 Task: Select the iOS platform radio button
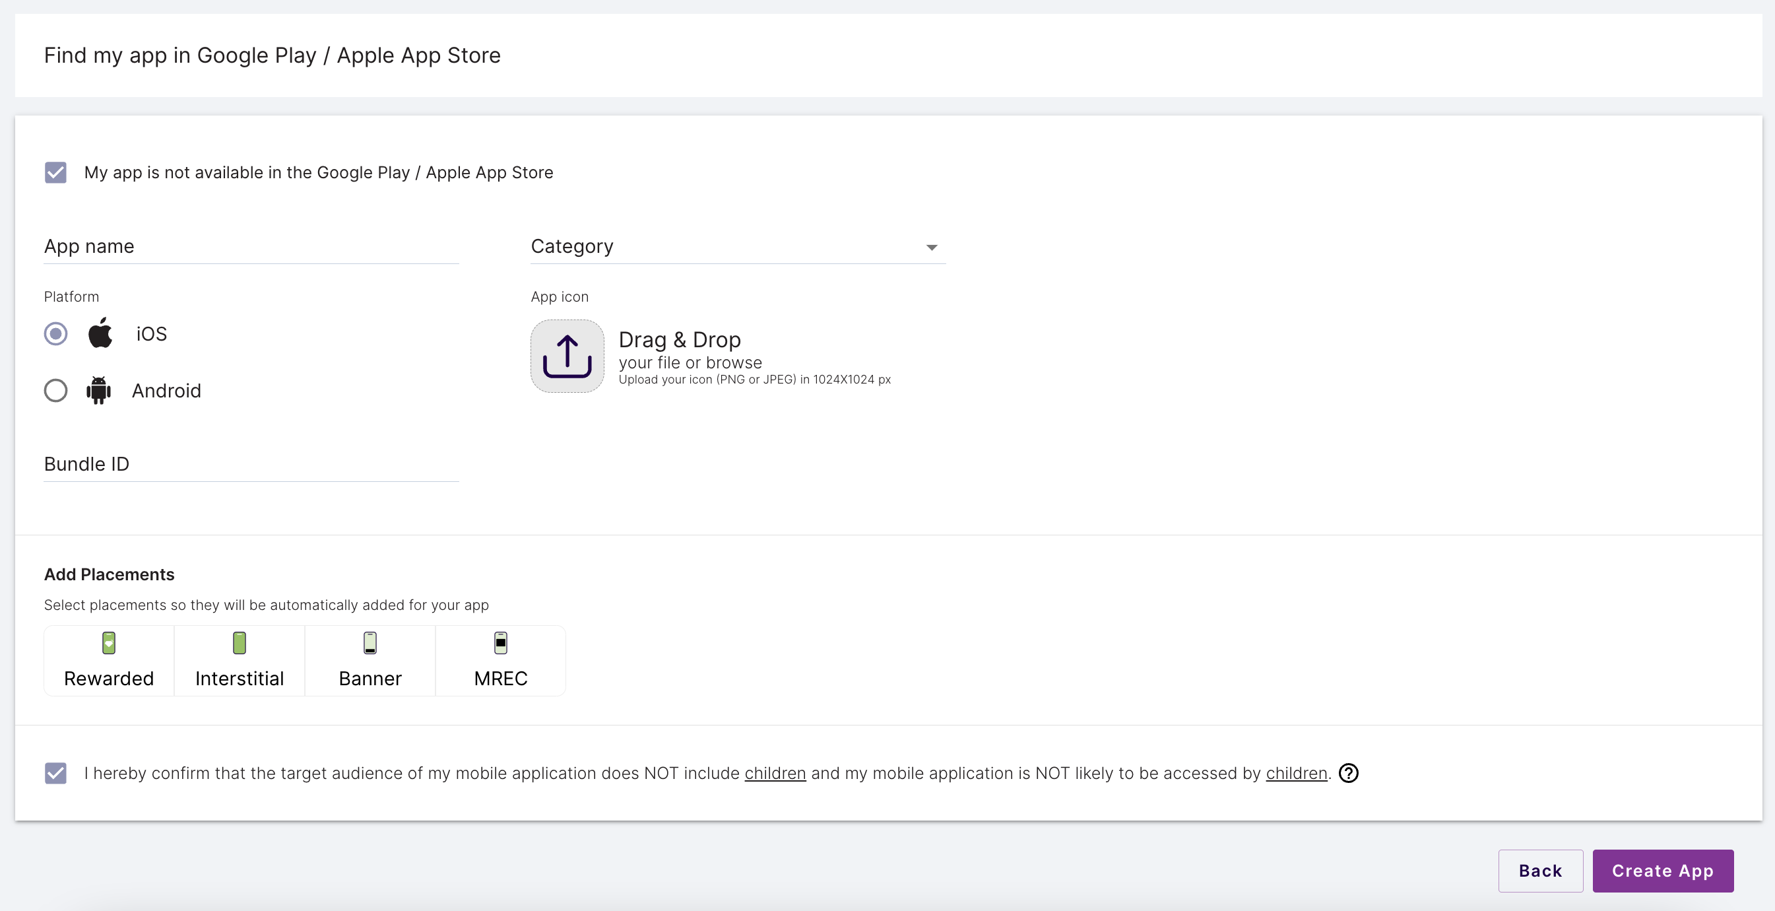56,333
